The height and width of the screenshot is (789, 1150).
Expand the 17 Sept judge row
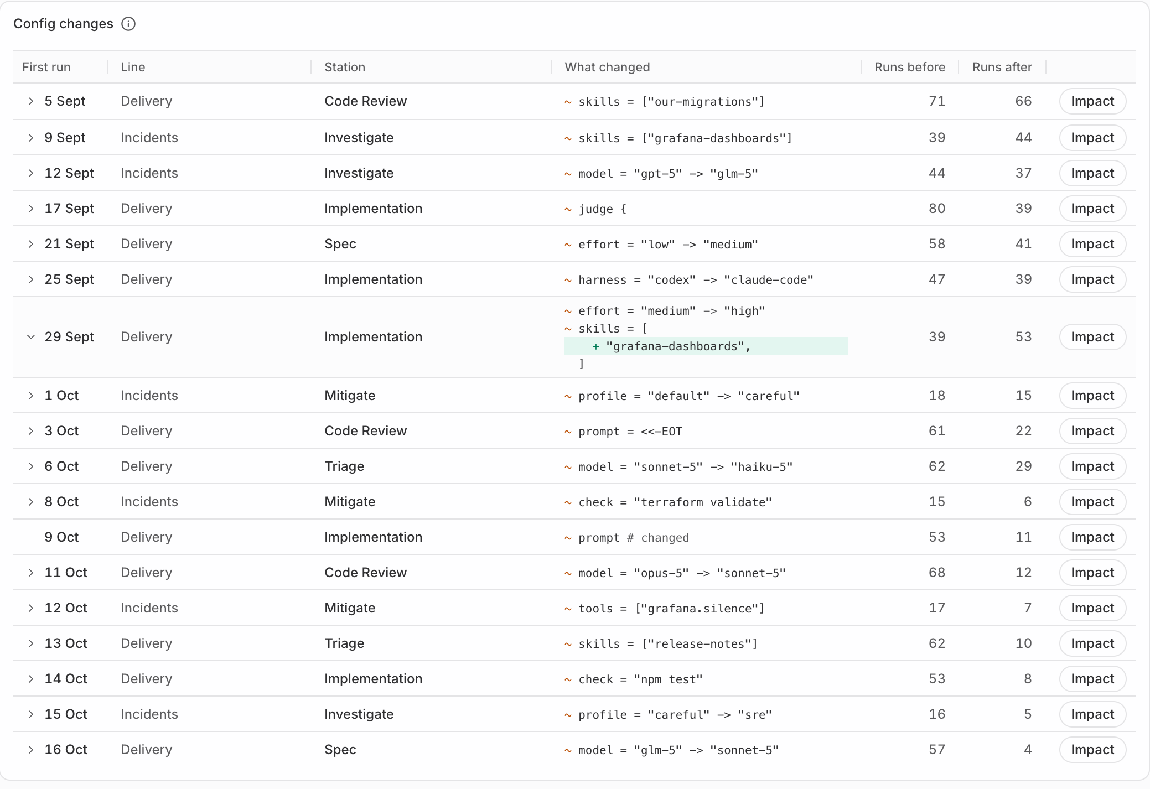pos(31,209)
